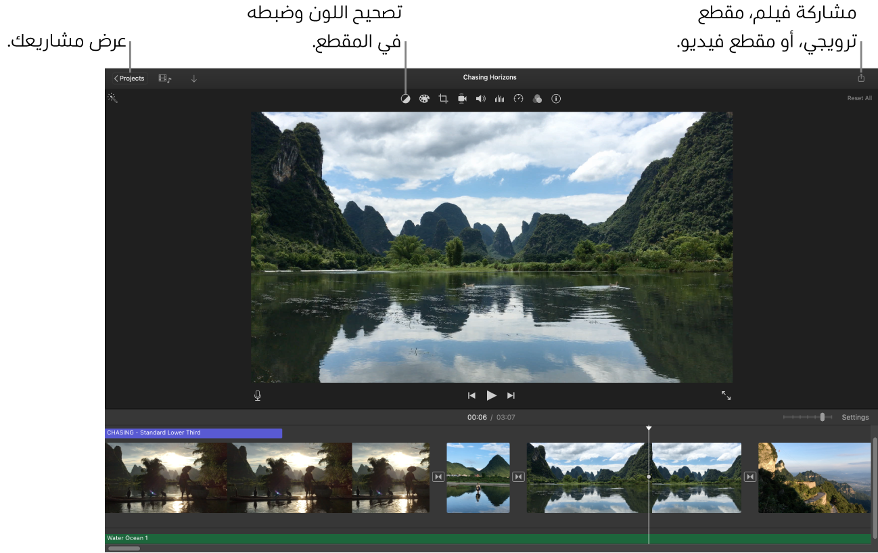Open the Import media arrow
Viewport: 878px width, 553px height.
pos(194,78)
